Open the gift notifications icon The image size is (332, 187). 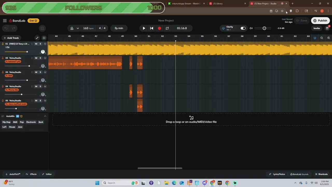coord(327,28)
